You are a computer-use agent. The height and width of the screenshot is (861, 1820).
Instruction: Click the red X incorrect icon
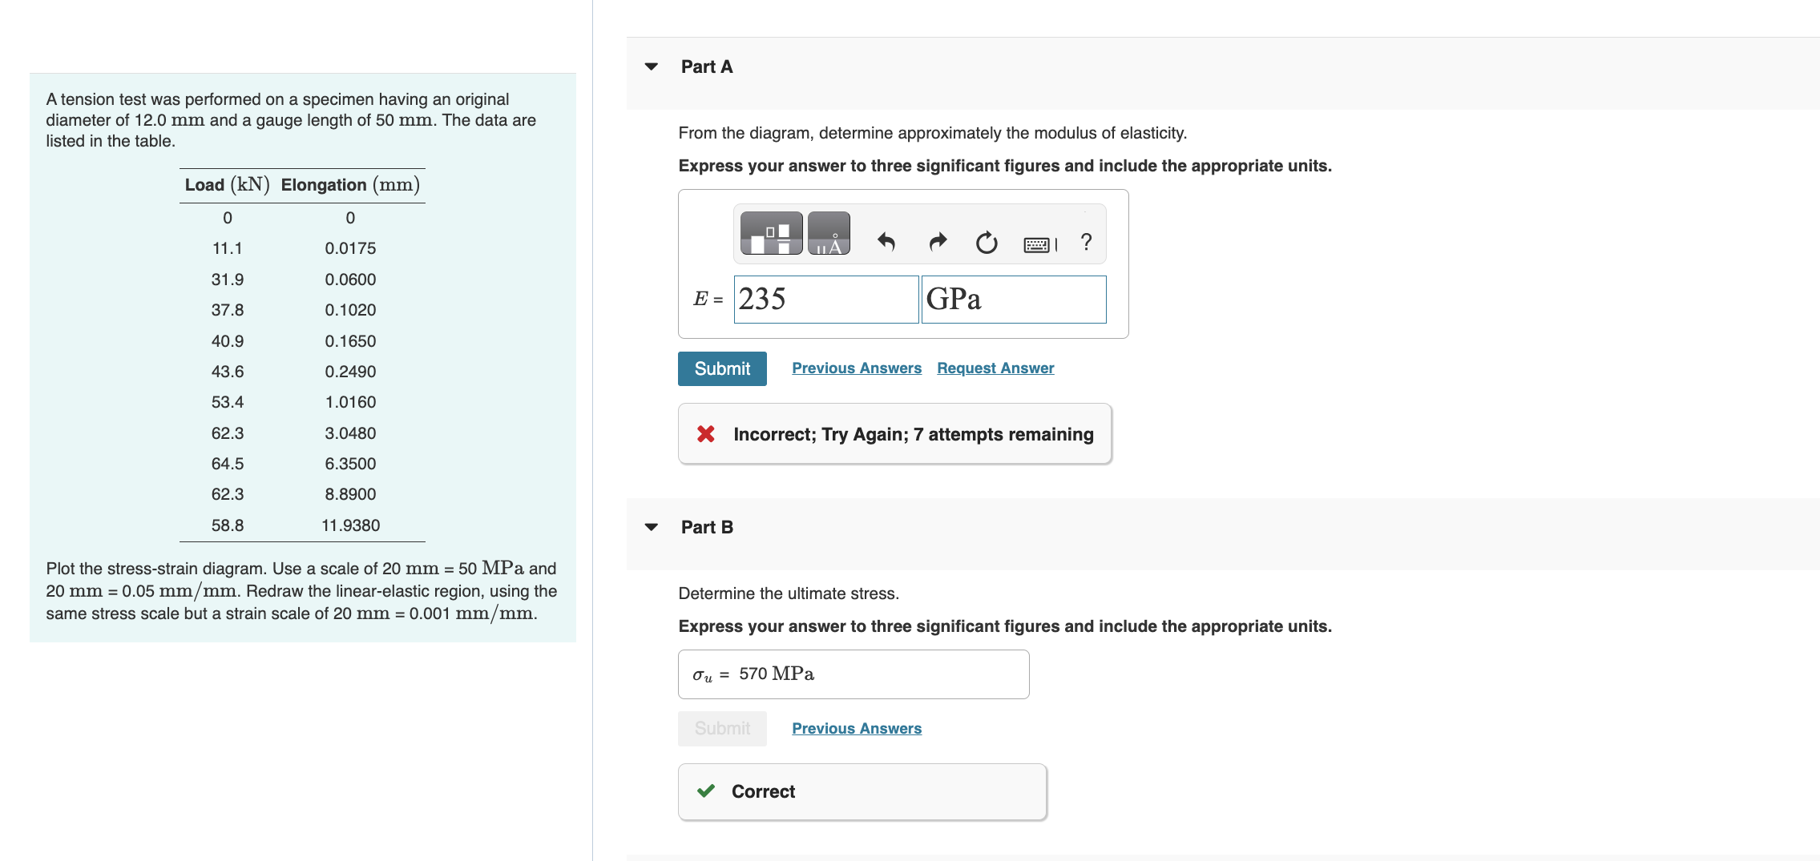pos(706,434)
